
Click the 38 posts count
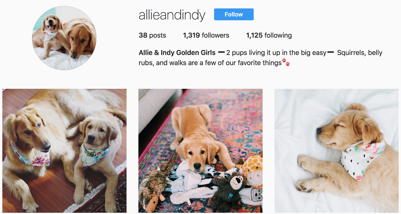152,35
